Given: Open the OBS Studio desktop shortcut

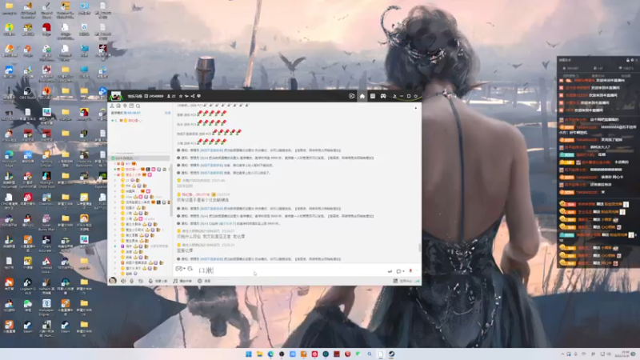Looking at the screenshot, I should pos(27,93).
